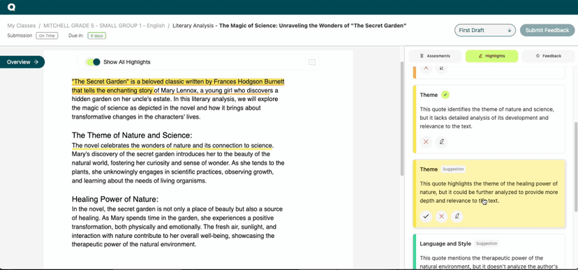The image size is (578, 270).
Task: Reject the accepted Theme highlight about nature and science
Action: 426,142
